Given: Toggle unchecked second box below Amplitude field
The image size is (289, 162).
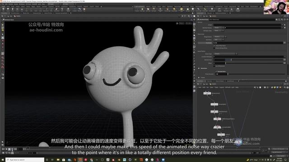Looking at the screenshot, I should [214, 48].
